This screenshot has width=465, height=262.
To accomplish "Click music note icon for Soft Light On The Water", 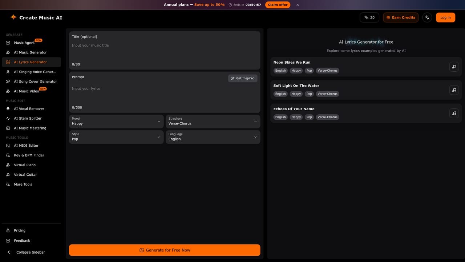I will (x=454, y=90).
